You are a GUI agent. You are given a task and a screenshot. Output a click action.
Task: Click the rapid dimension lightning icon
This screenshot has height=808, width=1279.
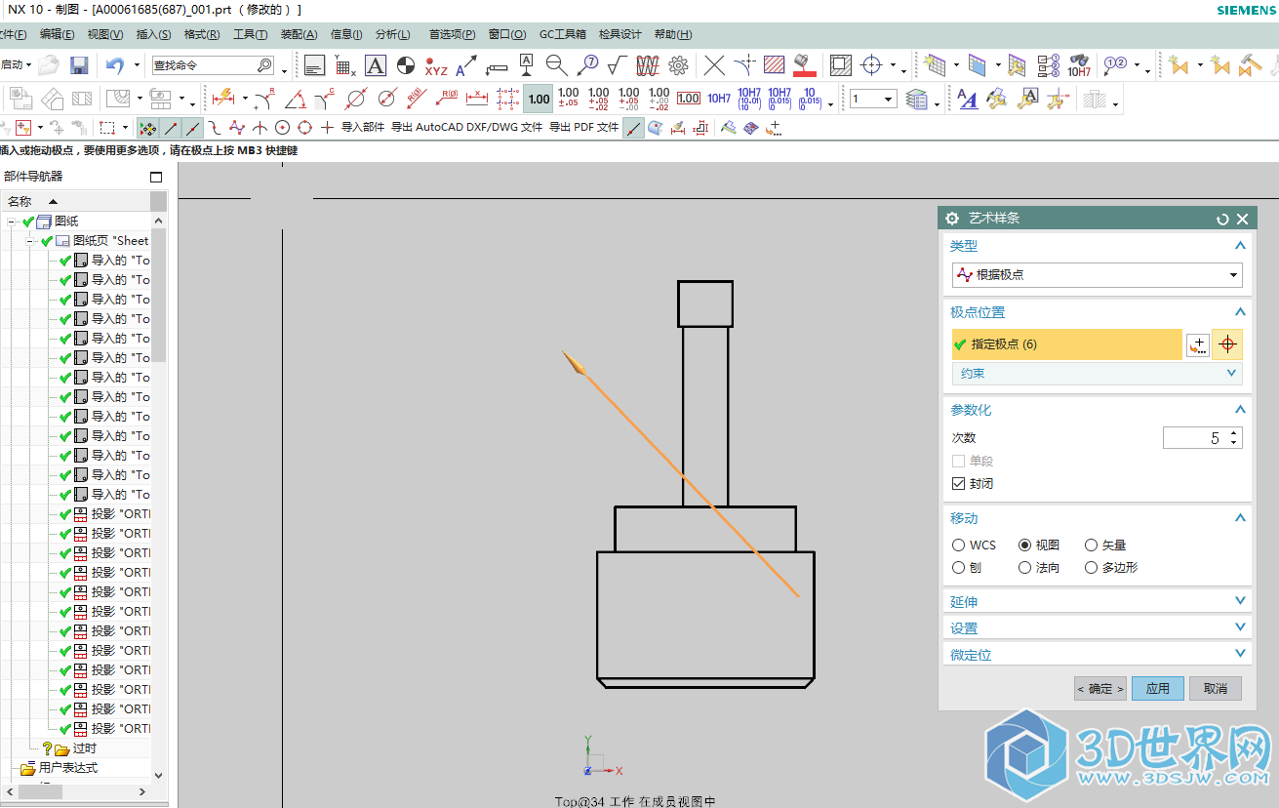click(223, 98)
